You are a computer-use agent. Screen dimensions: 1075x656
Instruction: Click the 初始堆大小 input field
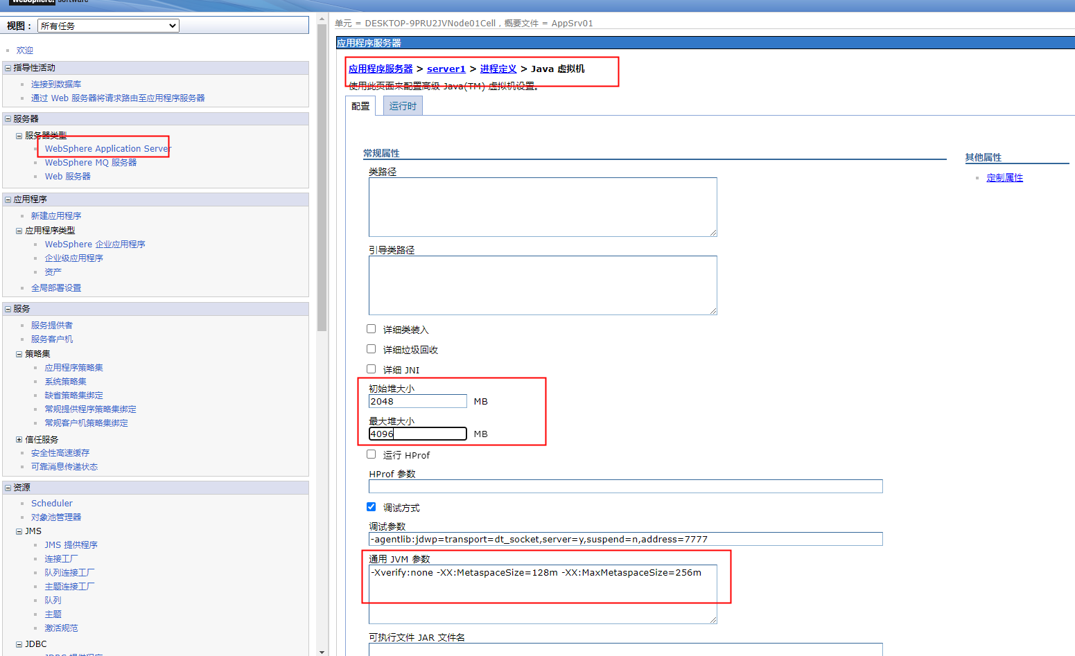[x=418, y=401]
